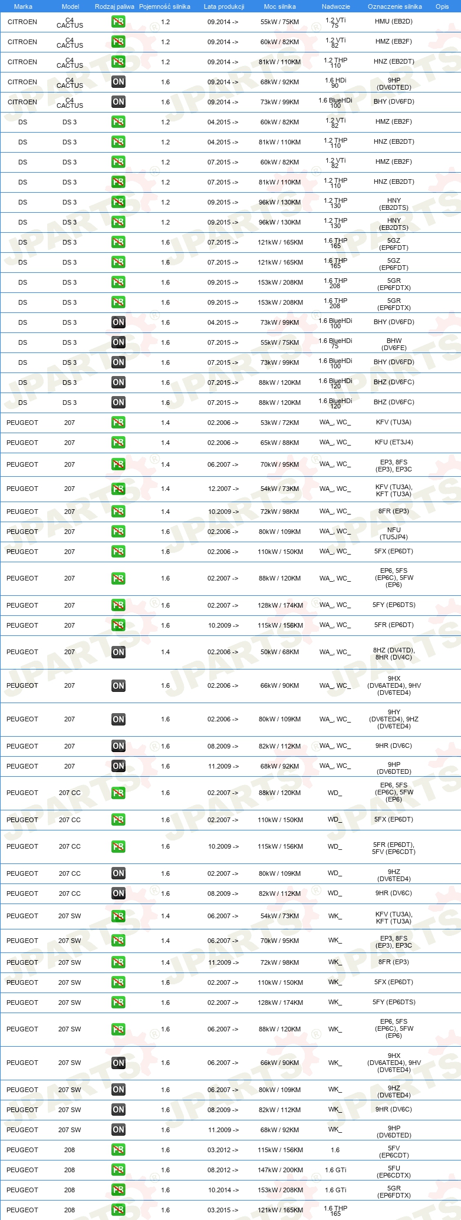Image resolution: width=461 pixels, height=1220 pixels.
Task: Click petrol icon in Peugeot 207 KFU (ET3J4) row
Action: click(x=118, y=443)
